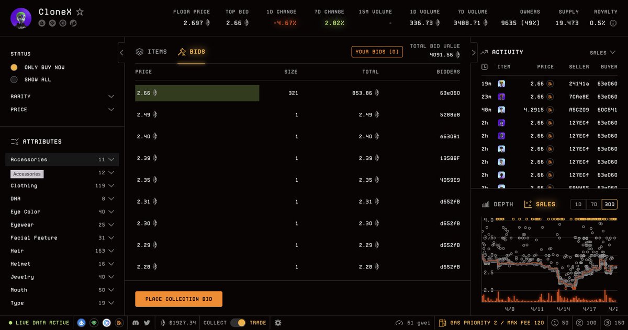Click the Live Data Active indicator
The image size is (628, 330).
point(39,323)
